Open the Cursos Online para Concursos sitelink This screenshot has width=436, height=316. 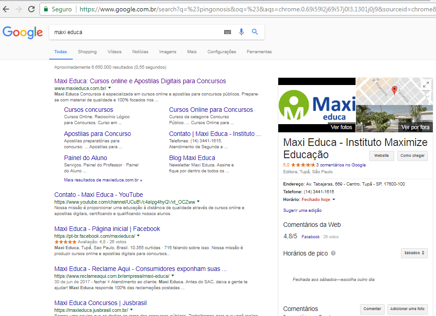point(211,110)
